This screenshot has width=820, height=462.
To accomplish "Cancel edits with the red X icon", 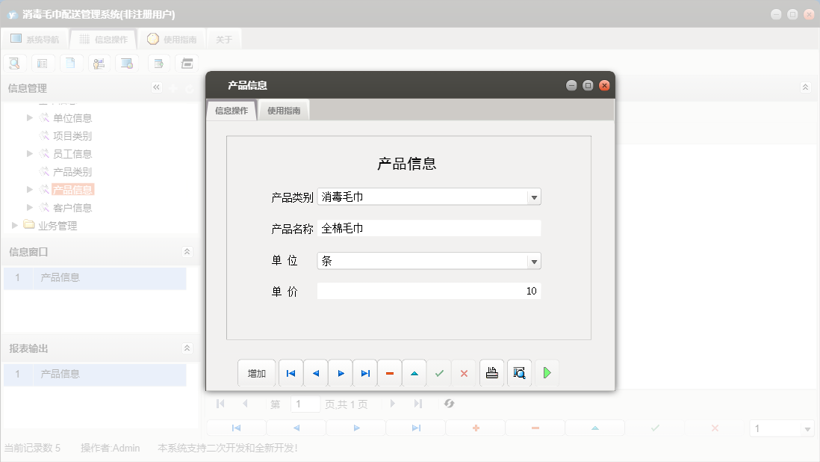I will point(464,372).
